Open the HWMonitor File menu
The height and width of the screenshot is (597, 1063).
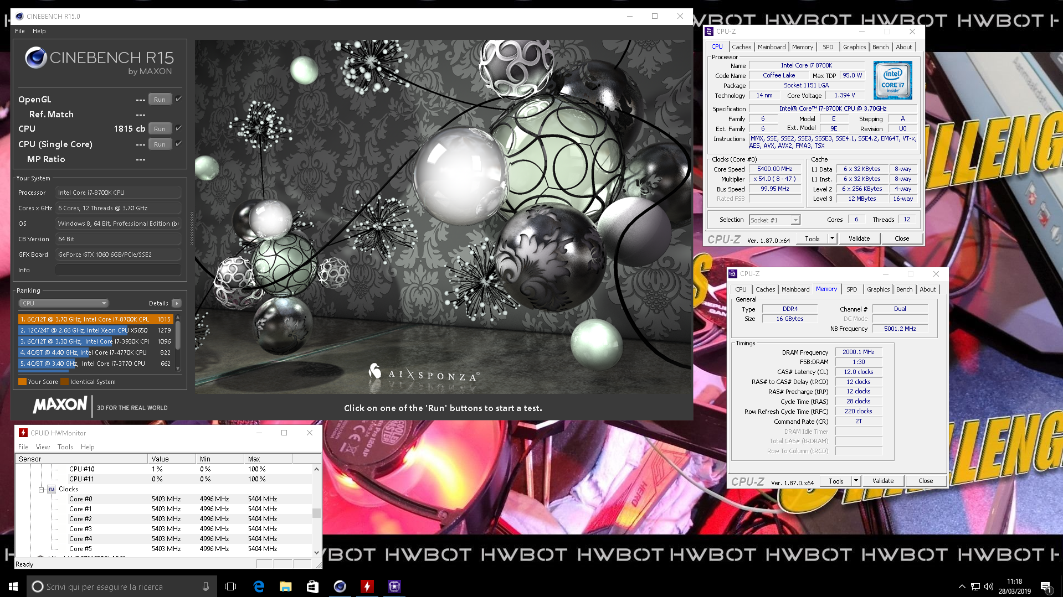[23, 447]
